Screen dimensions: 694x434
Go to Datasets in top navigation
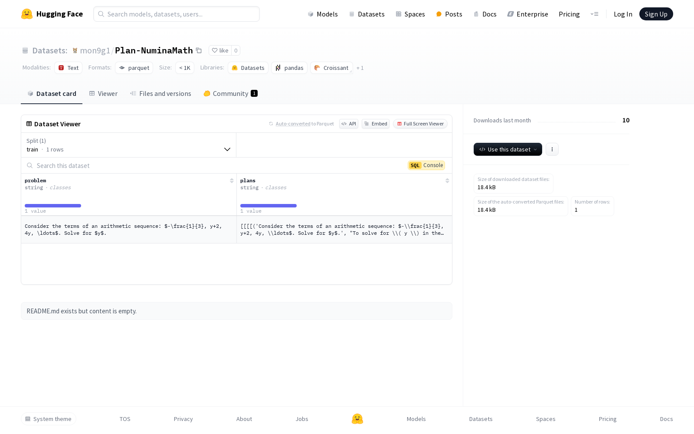click(x=367, y=14)
